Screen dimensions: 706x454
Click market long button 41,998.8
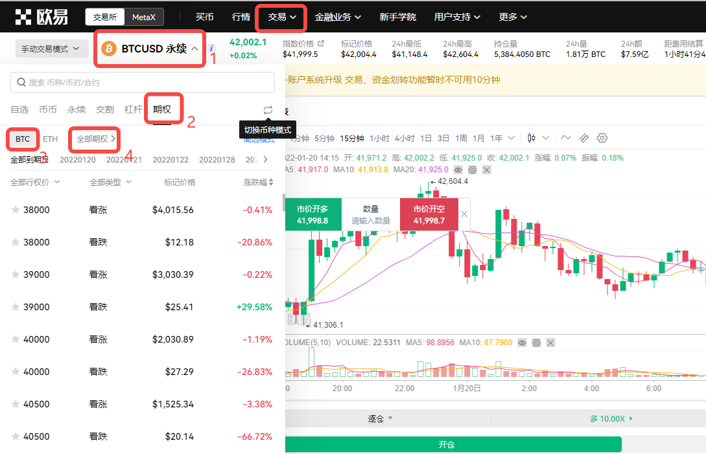pyautogui.click(x=313, y=214)
